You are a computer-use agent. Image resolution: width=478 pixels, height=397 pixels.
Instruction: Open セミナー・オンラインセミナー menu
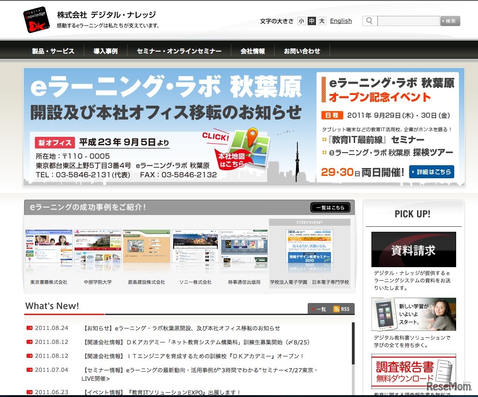click(x=179, y=51)
